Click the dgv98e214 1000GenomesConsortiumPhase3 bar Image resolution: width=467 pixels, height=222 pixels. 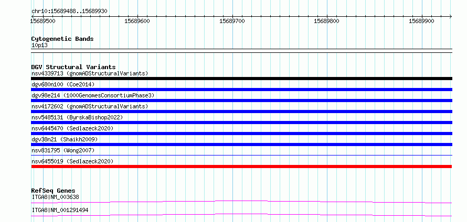pyautogui.click(x=241, y=101)
